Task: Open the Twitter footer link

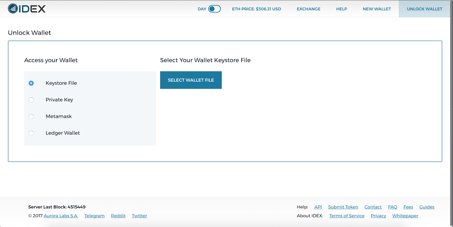Action: point(139,216)
